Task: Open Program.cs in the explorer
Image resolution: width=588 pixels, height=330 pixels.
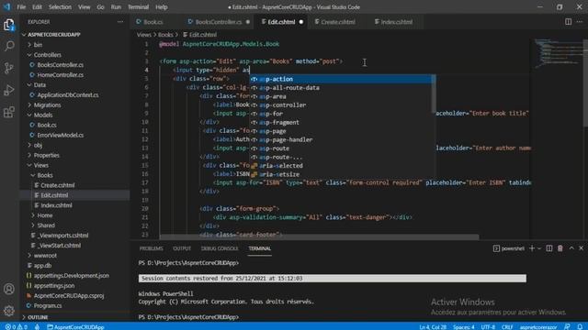Action: pos(48,305)
